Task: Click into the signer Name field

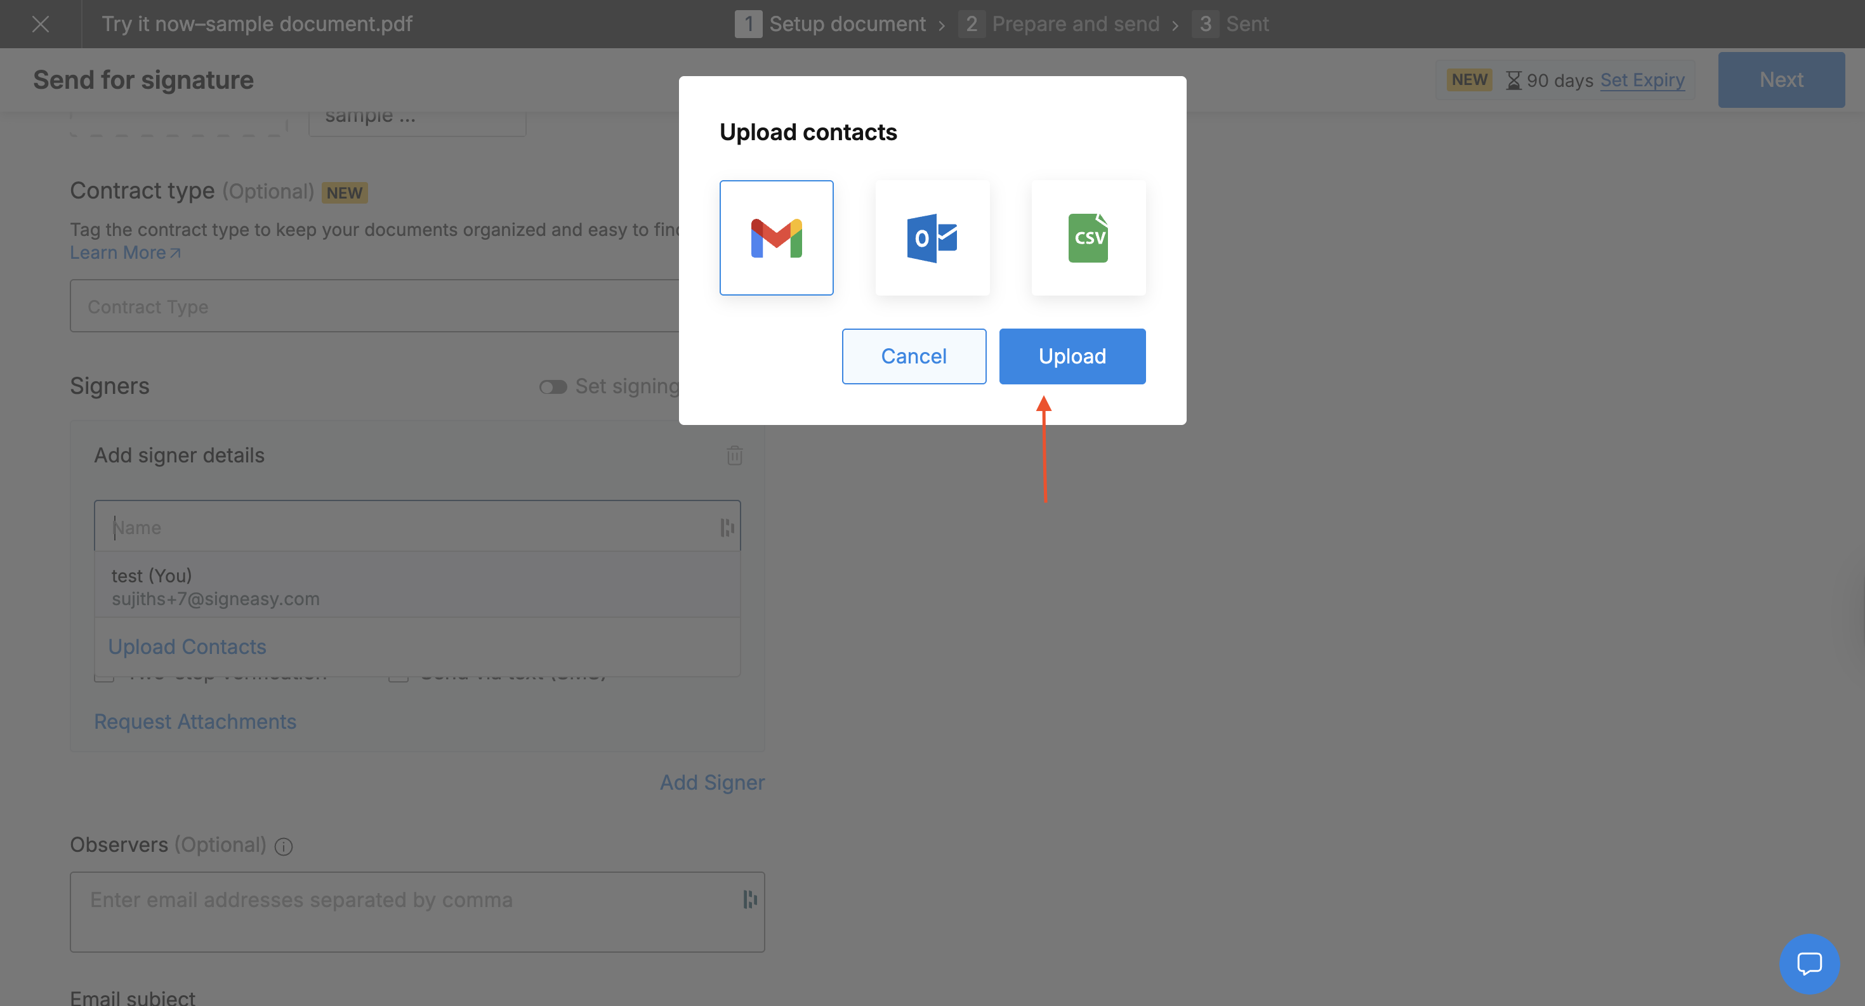Action: point(417,527)
